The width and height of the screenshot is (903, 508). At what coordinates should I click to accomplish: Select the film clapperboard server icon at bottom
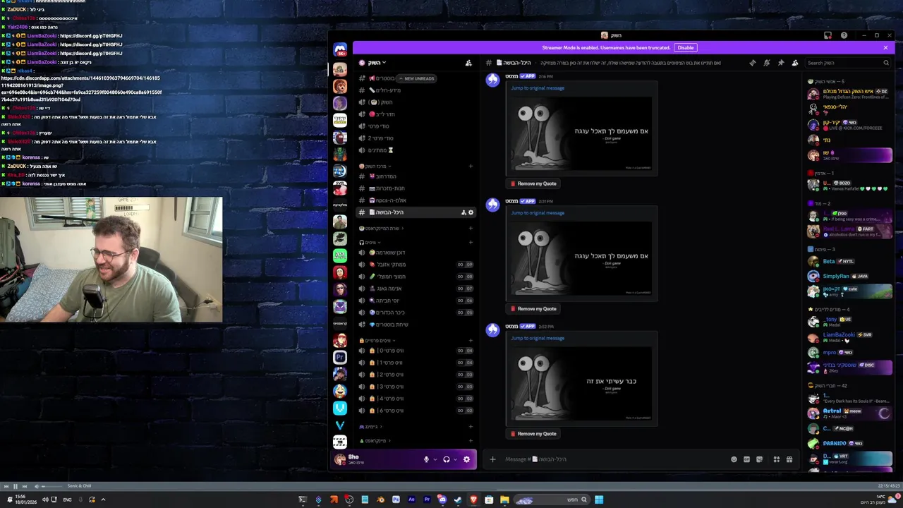(x=340, y=442)
